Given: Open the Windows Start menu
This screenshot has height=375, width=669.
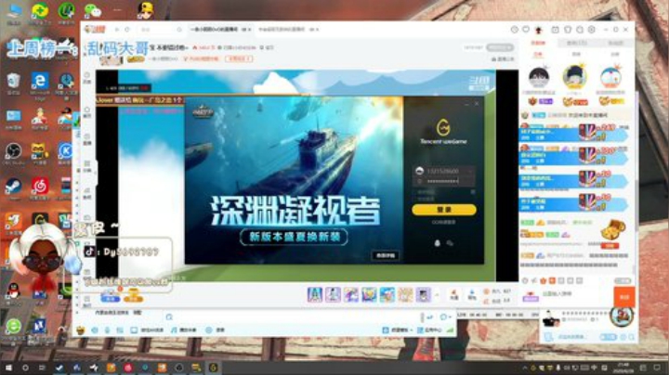Looking at the screenshot, I should pos(8,368).
